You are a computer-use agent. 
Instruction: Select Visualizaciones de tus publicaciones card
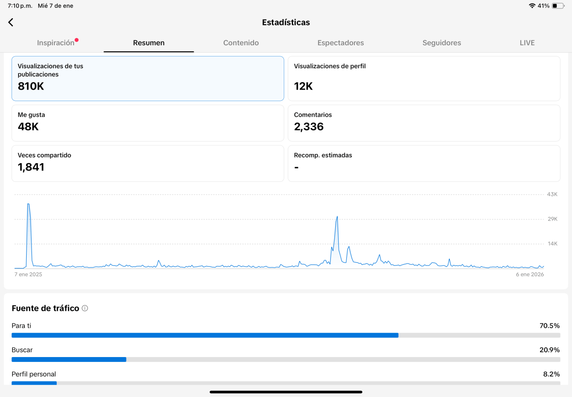pos(148,79)
